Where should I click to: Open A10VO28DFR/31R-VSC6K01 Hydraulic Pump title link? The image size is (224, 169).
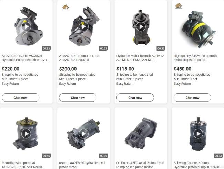coord(26,58)
